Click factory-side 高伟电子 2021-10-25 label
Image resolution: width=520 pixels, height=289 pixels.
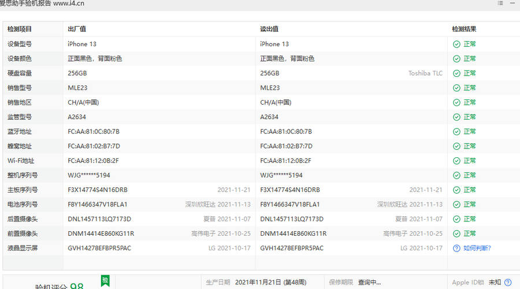click(221, 234)
